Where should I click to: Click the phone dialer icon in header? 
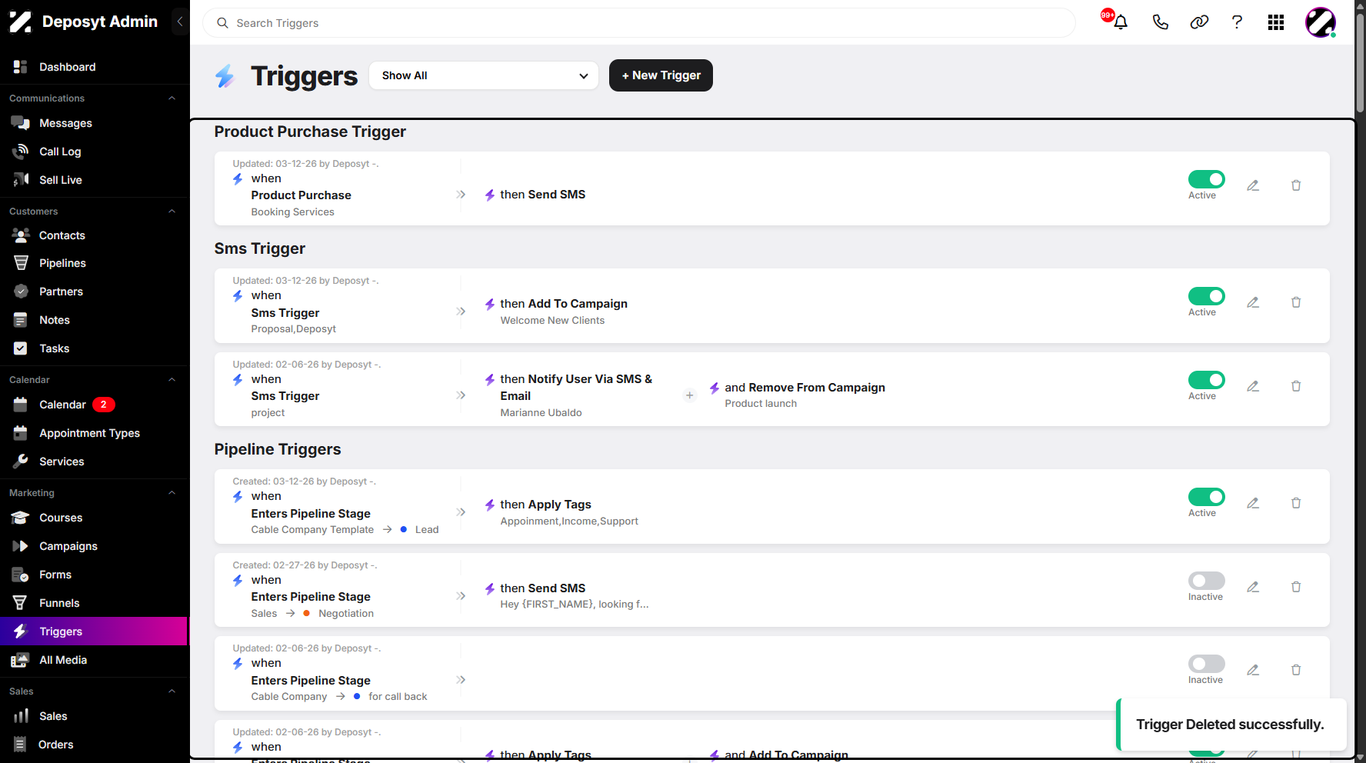point(1161,22)
